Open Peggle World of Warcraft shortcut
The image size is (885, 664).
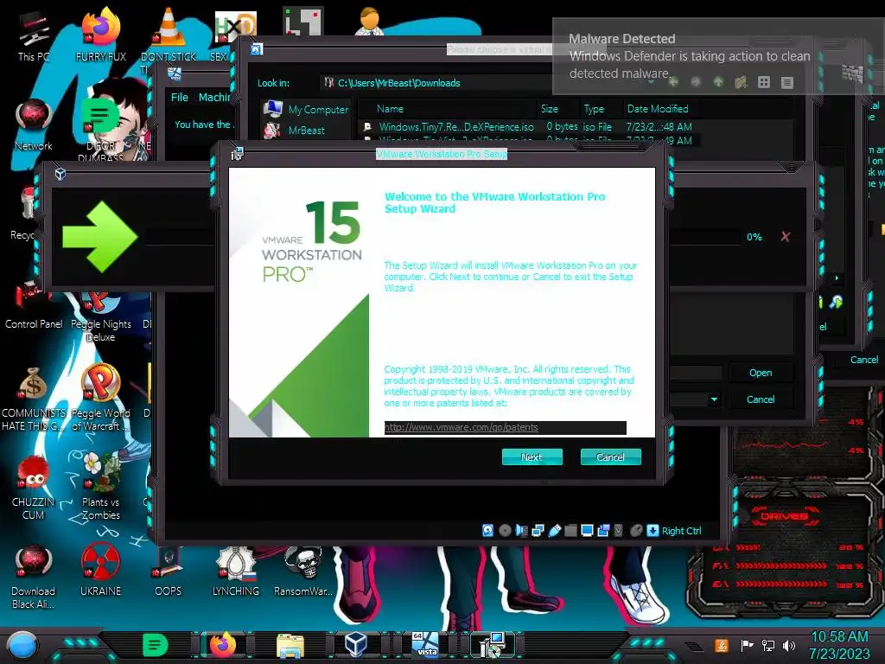100,398
